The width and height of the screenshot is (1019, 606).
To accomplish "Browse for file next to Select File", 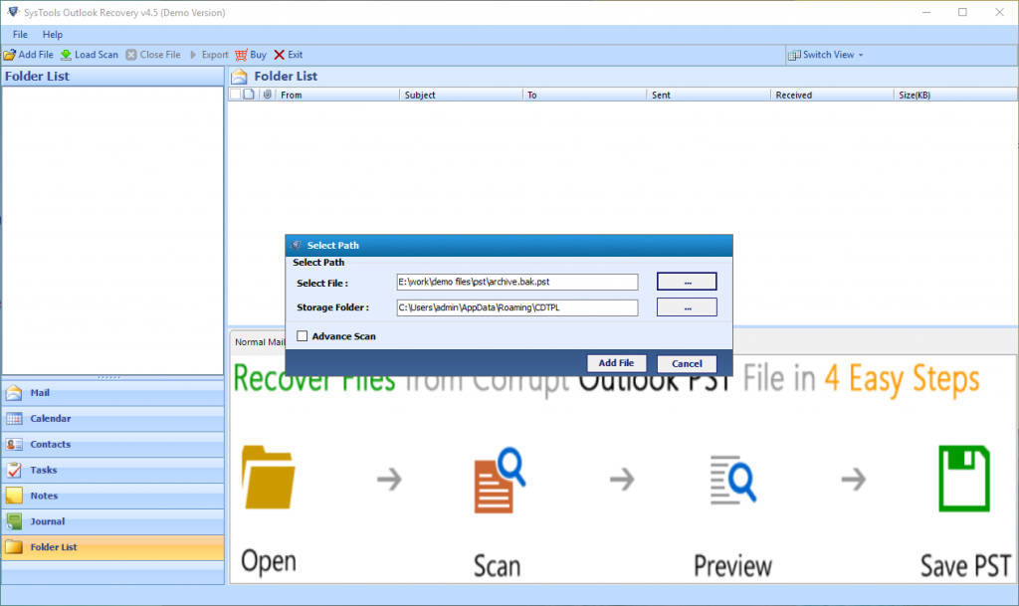I will click(x=687, y=282).
